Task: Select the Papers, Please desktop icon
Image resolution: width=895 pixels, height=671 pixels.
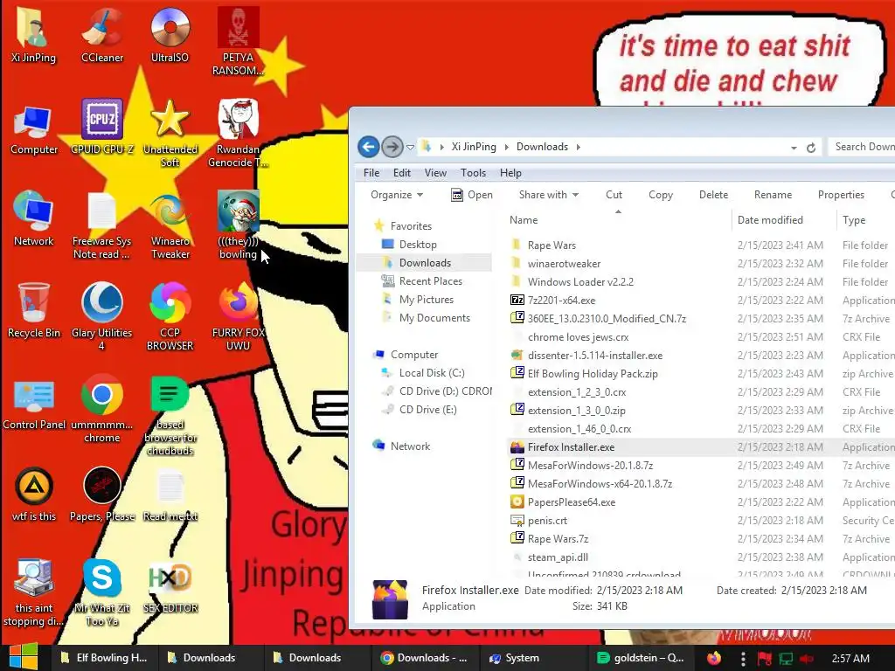Action: pyautogui.click(x=101, y=495)
